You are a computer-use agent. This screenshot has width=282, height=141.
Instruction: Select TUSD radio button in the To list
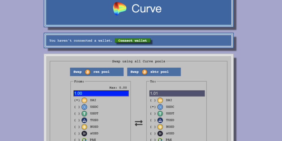153,120
